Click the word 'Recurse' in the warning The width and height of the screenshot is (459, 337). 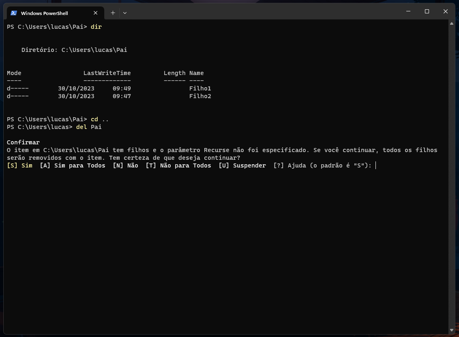coord(217,150)
